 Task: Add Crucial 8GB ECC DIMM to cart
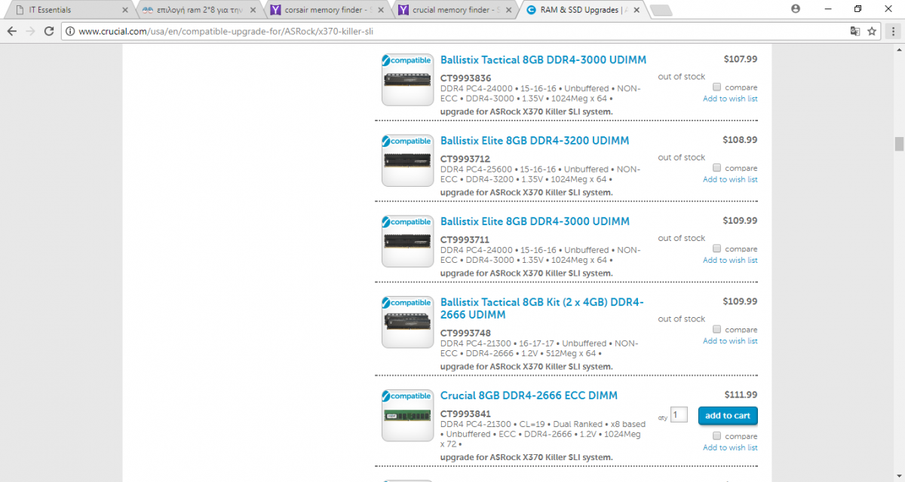(728, 416)
